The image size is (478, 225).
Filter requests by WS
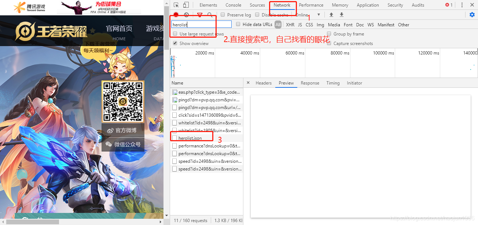pos(371,25)
